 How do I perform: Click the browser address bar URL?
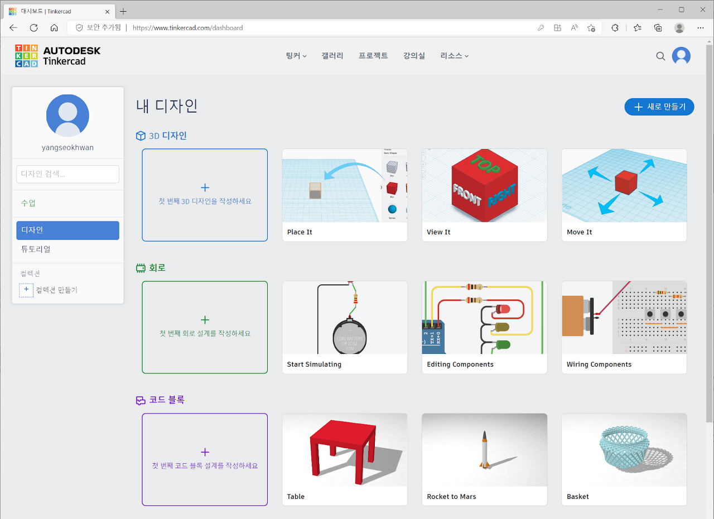point(188,27)
